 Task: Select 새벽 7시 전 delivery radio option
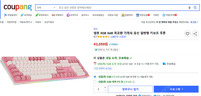coord(95,82)
